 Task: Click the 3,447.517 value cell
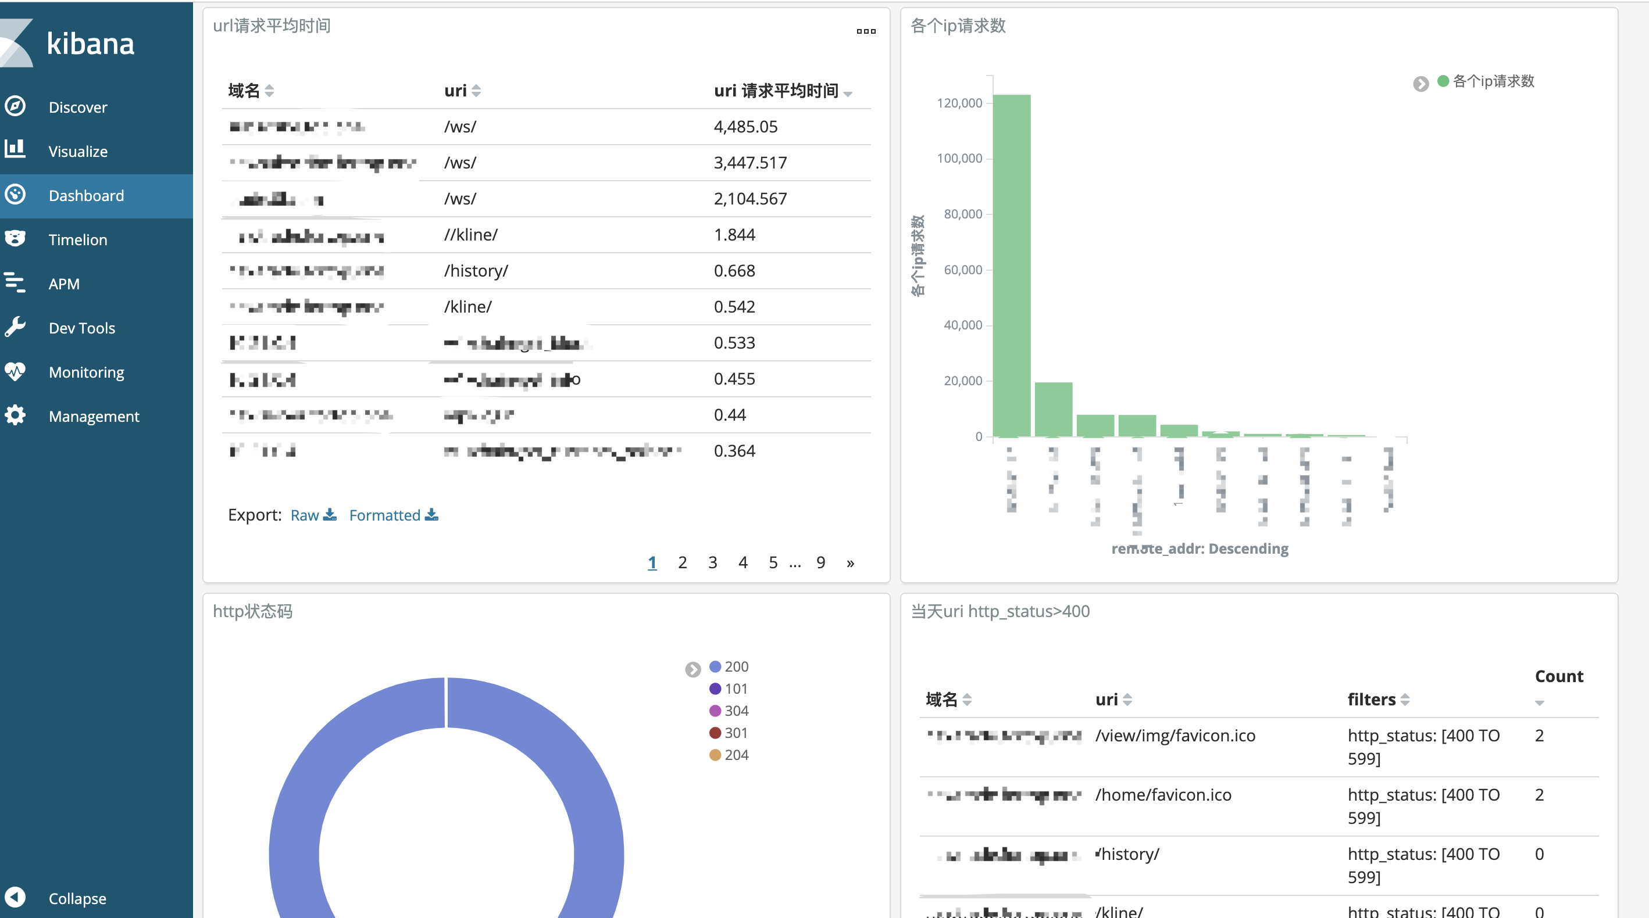(x=750, y=163)
